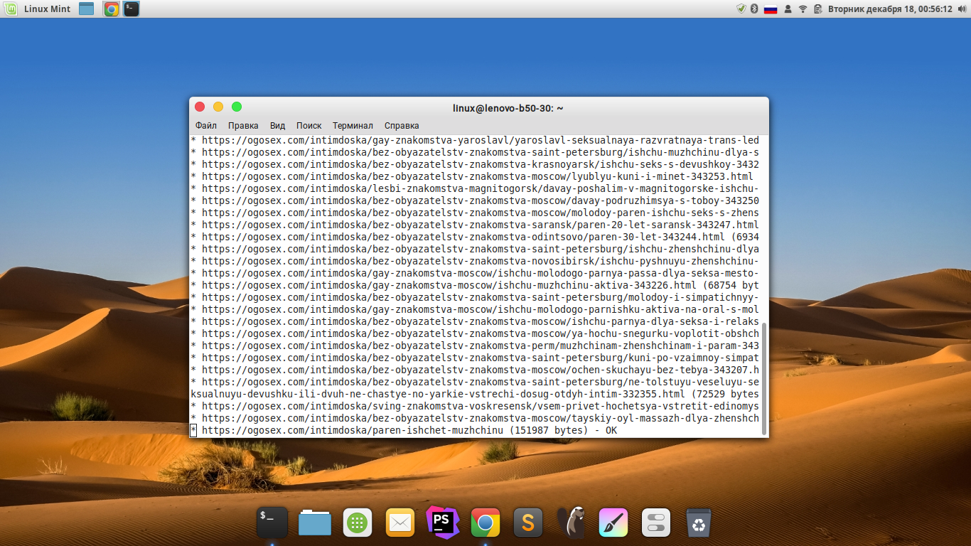Open the Файл menu in terminal
This screenshot has width=971, height=546.
click(206, 126)
